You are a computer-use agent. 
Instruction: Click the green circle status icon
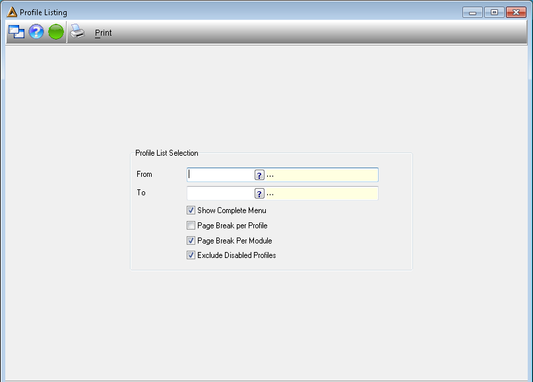[x=56, y=32]
